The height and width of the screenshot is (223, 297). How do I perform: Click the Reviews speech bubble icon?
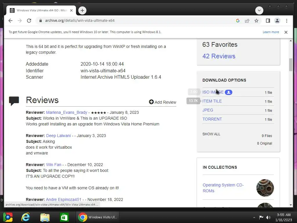pyautogui.click(x=14, y=101)
